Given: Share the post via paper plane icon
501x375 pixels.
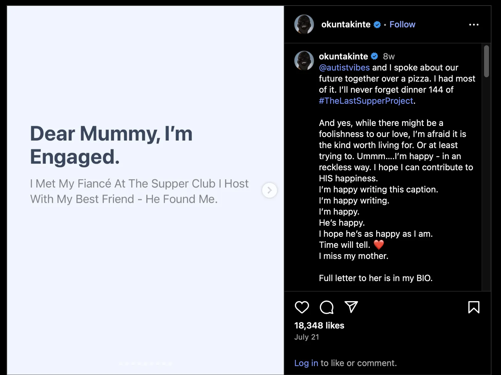Looking at the screenshot, I should [351, 307].
